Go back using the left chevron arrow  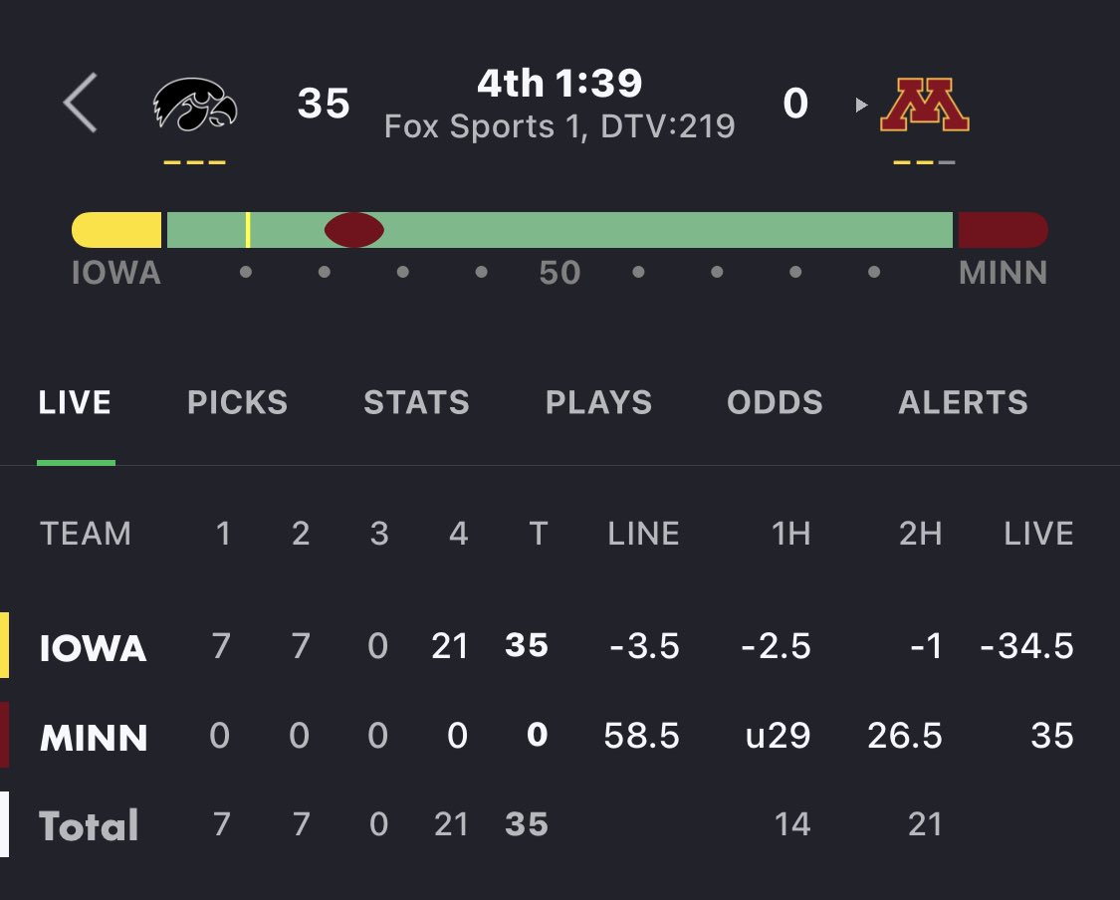click(80, 103)
